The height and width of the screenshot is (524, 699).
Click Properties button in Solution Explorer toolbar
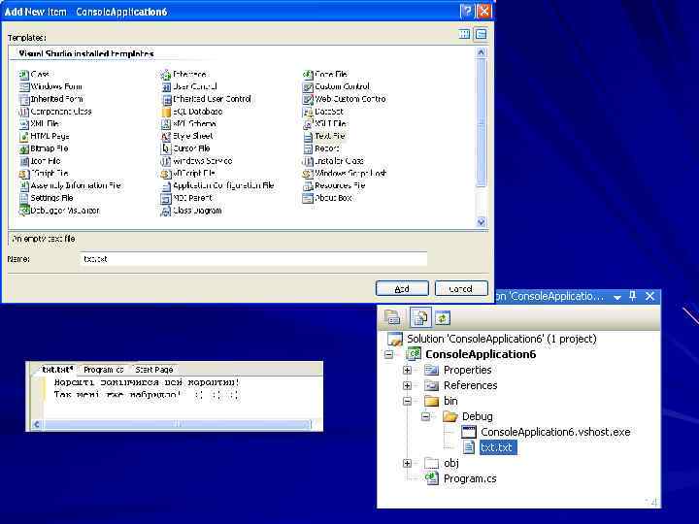click(x=393, y=318)
